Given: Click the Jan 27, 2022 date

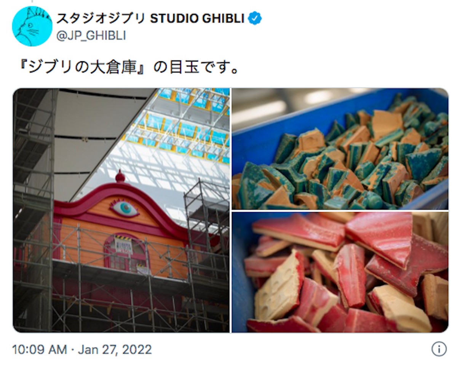Looking at the screenshot, I should click(115, 349).
